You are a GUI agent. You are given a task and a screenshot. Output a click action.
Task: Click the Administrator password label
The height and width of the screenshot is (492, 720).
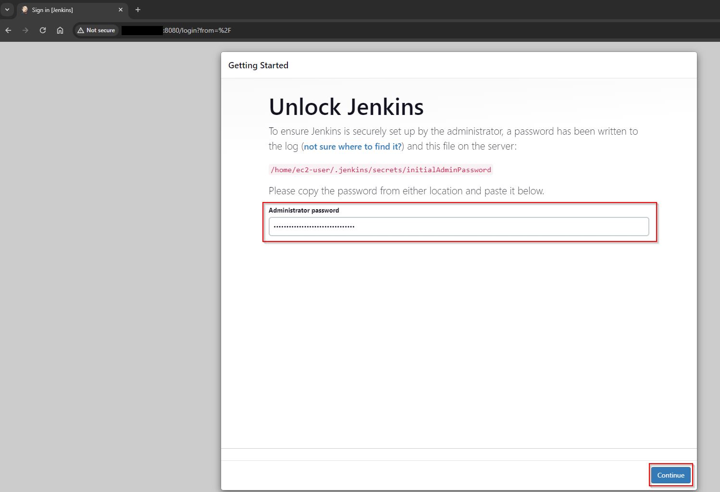click(304, 210)
